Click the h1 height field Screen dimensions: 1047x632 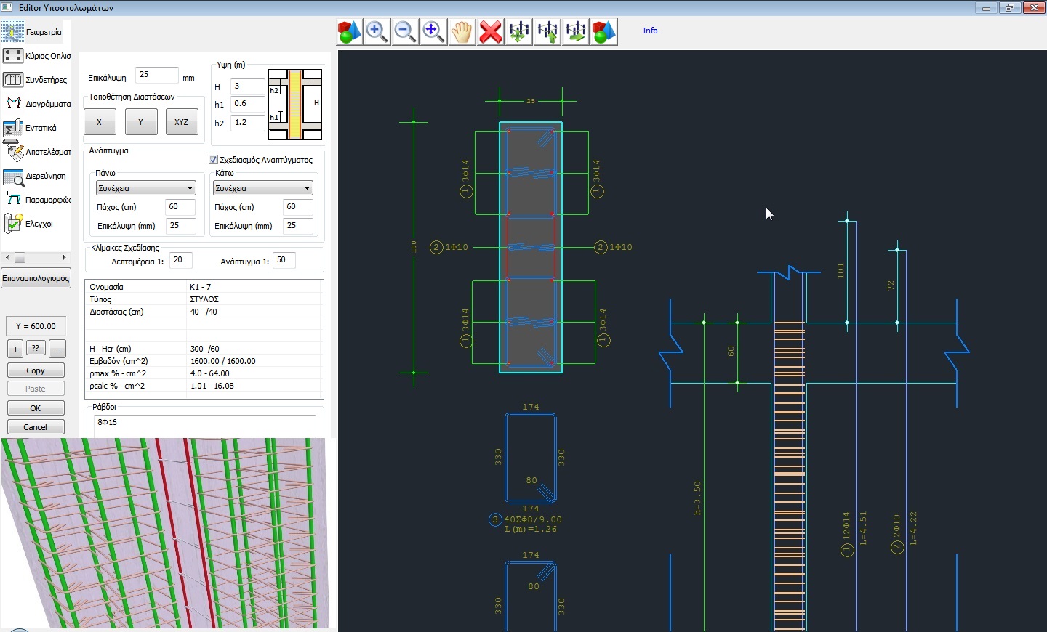248,105
